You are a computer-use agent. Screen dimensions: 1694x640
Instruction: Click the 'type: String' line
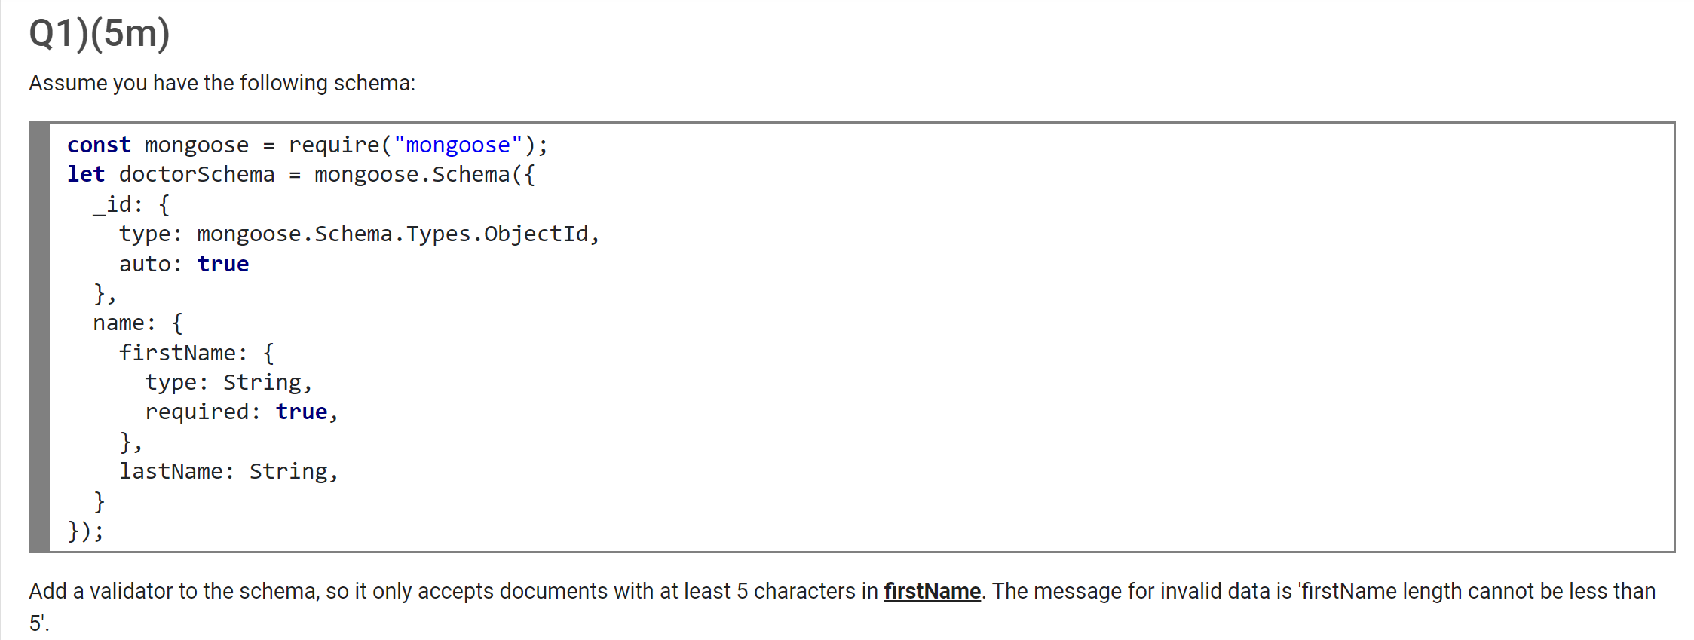coord(228,382)
